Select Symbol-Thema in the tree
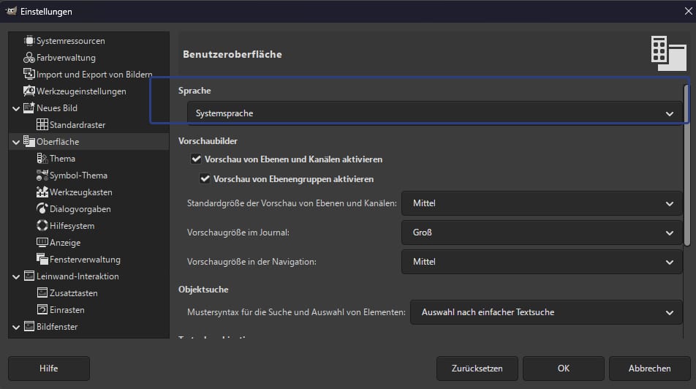 (x=78, y=175)
